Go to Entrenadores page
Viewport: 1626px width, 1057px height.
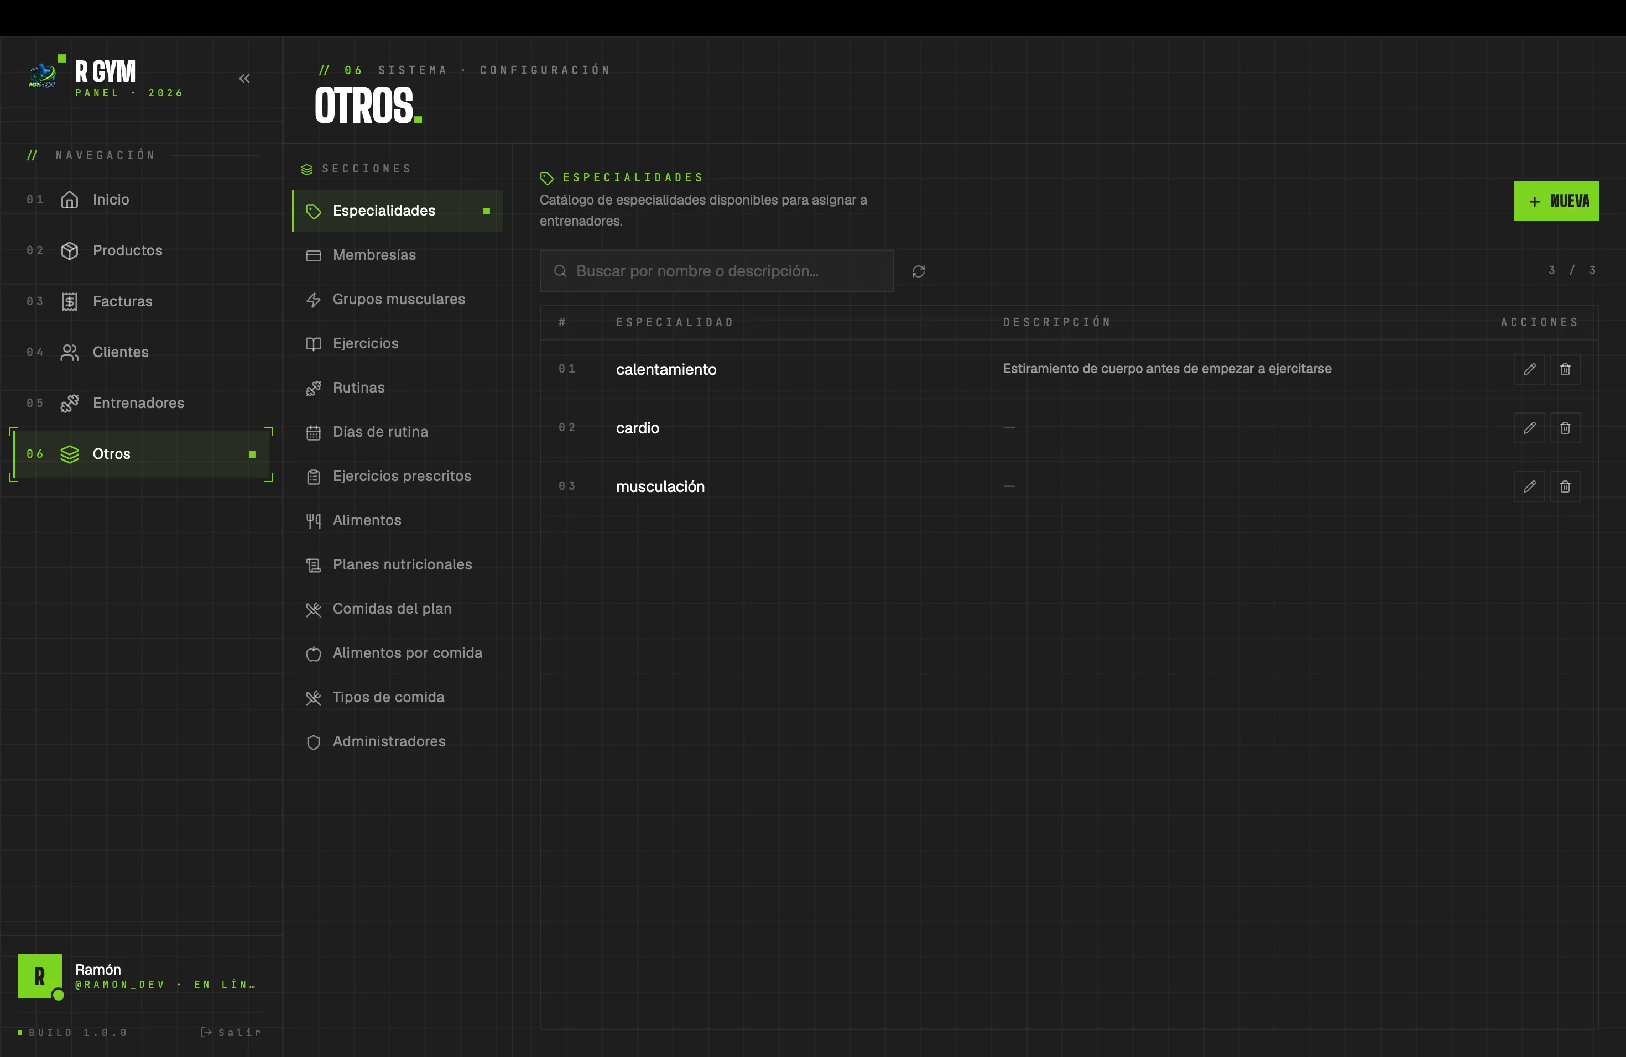click(x=140, y=403)
